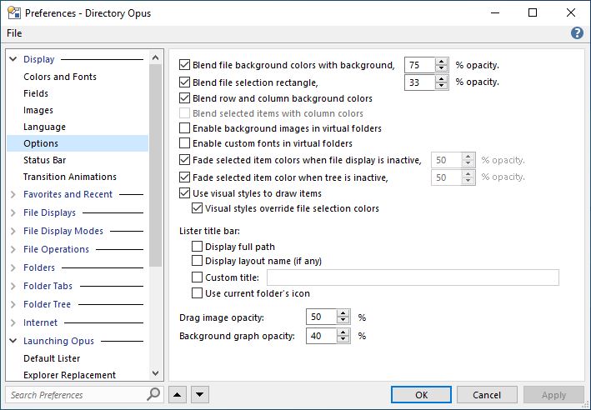Screen dimensions: 591x410
Task: Click the 75 percent opacity field
Action: pyautogui.click(x=419, y=65)
